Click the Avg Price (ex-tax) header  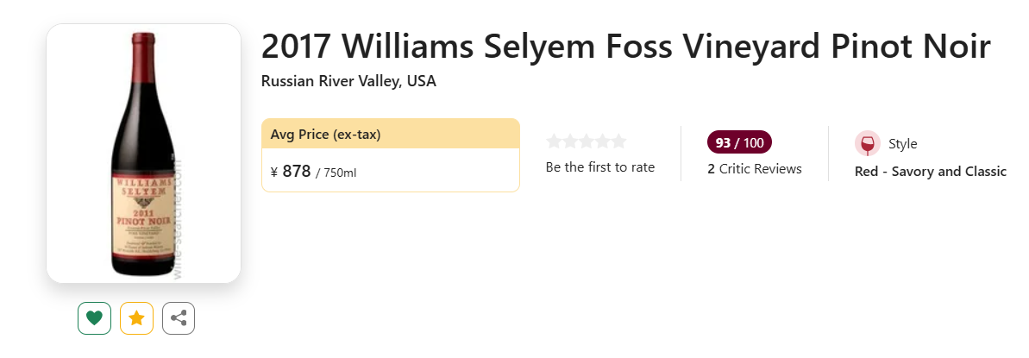[x=325, y=135]
